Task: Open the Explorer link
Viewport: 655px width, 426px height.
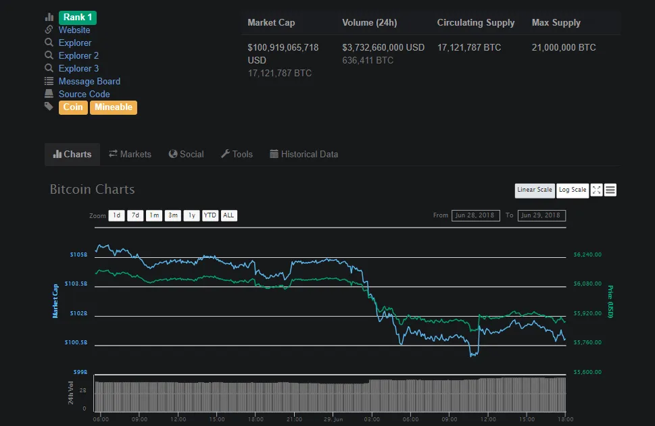Action: [75, 43]
